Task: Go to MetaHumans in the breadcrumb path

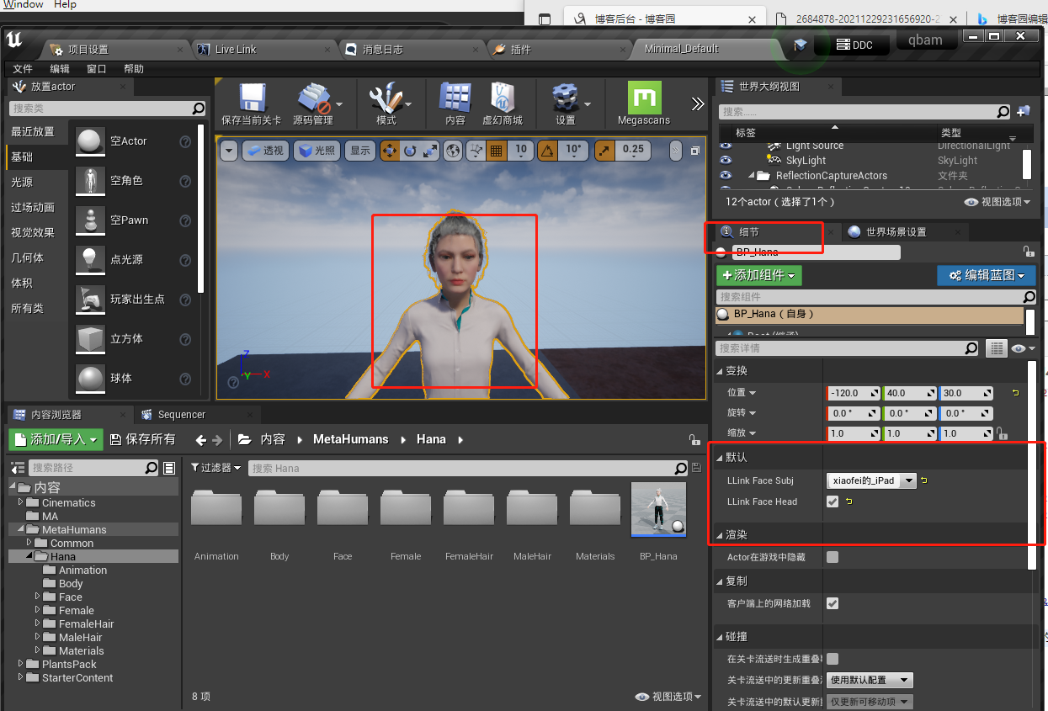Action: click(351, 439)
